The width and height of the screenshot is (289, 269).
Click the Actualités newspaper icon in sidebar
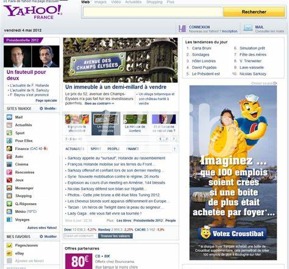tap(9, 125)
